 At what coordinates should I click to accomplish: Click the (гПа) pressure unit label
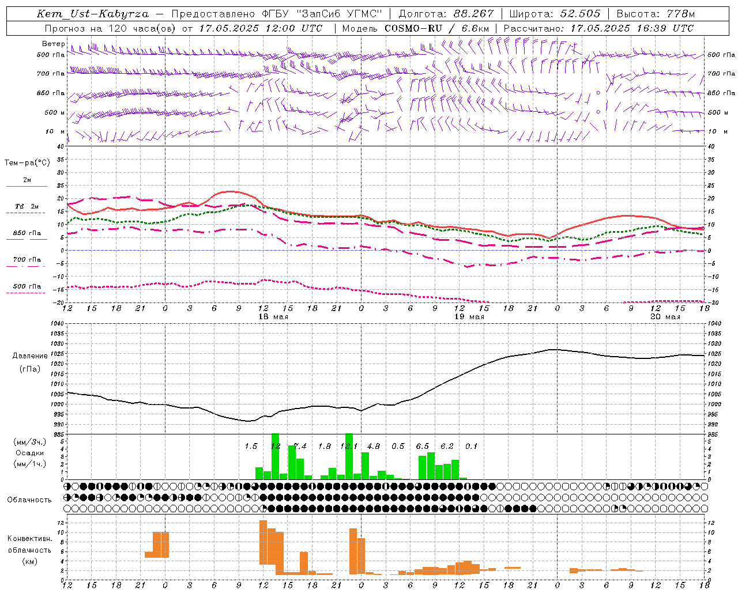[x=30, y=369]
